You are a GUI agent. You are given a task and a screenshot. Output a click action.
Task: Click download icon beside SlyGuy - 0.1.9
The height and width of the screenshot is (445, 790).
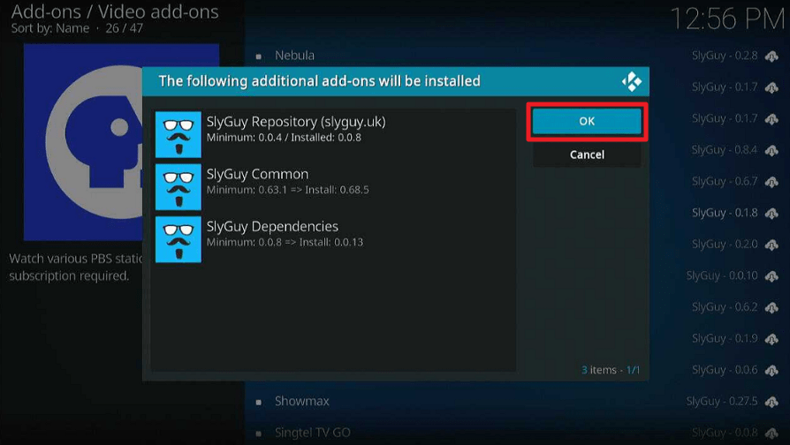tap(771, 339)
